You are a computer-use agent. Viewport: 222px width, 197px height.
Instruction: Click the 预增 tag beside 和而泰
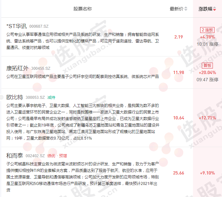coord(63,156)
